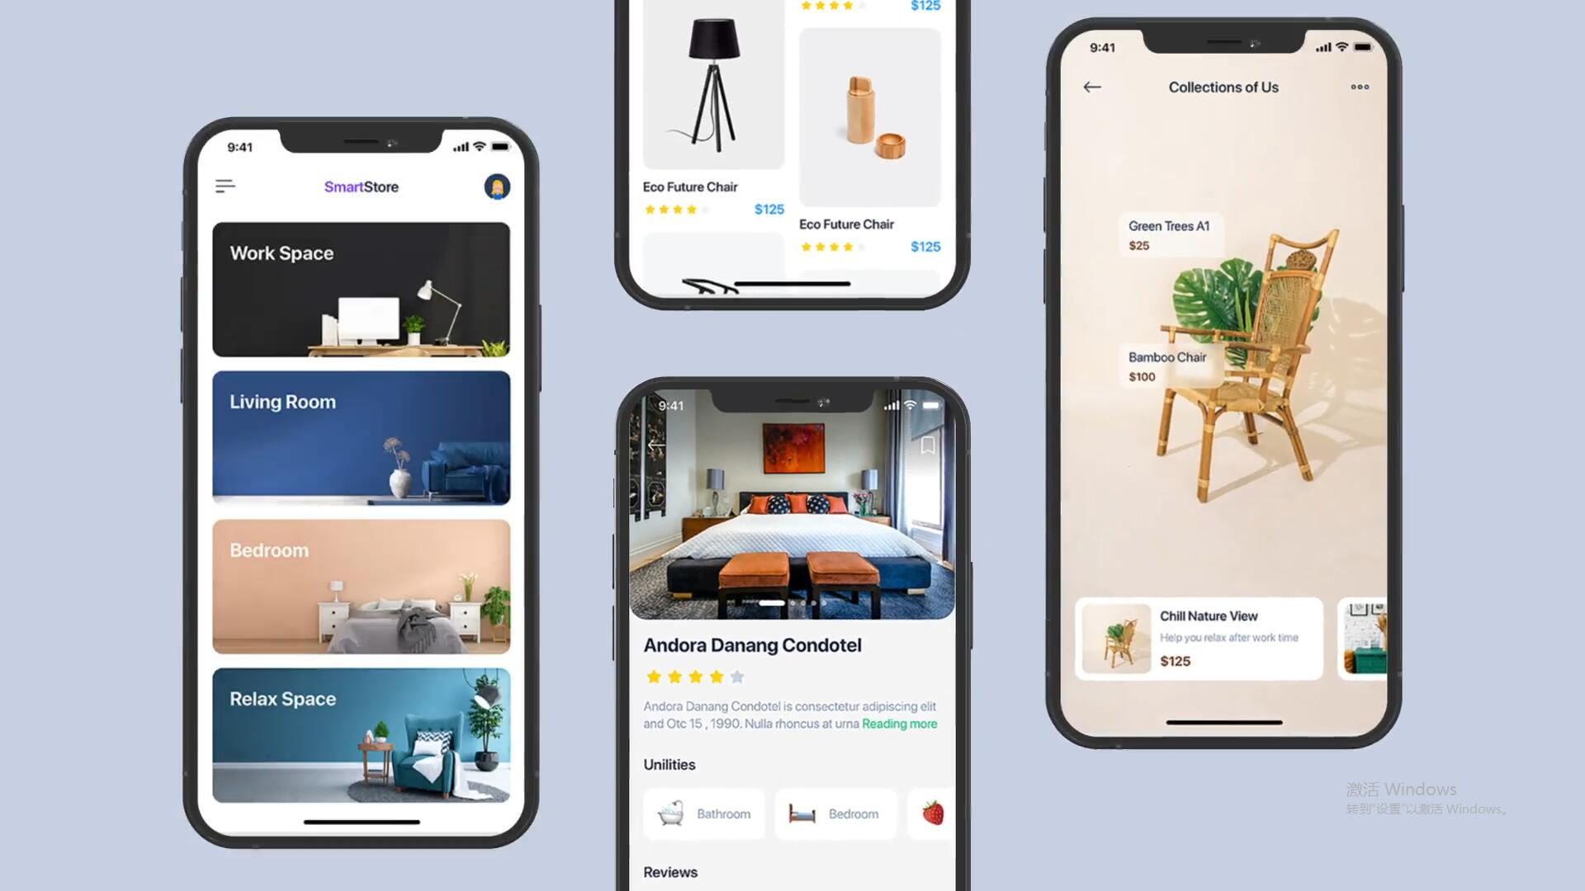Tap the hamburger menu icon

(226, 186)
